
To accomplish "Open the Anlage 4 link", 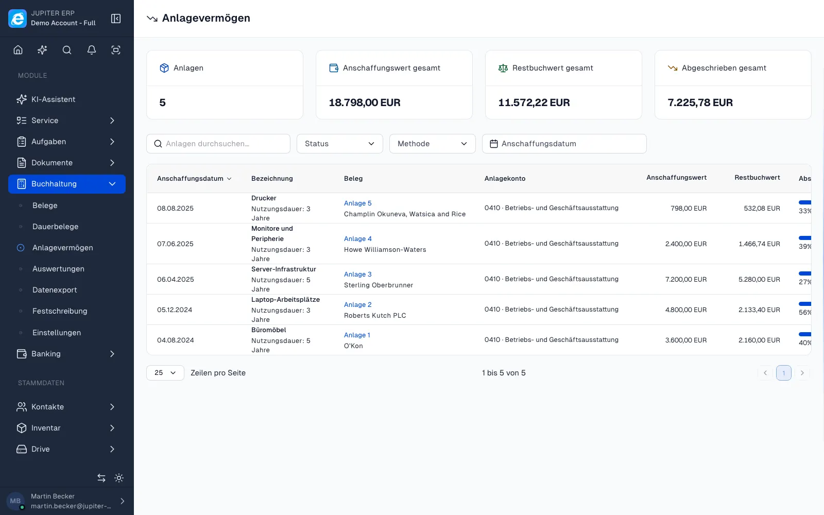I will [358, 239].
